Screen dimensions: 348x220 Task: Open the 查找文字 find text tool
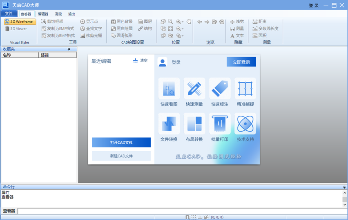(x=91, y=29)
